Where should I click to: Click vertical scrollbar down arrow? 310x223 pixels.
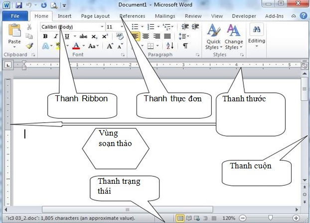click(x=305, y=180)
